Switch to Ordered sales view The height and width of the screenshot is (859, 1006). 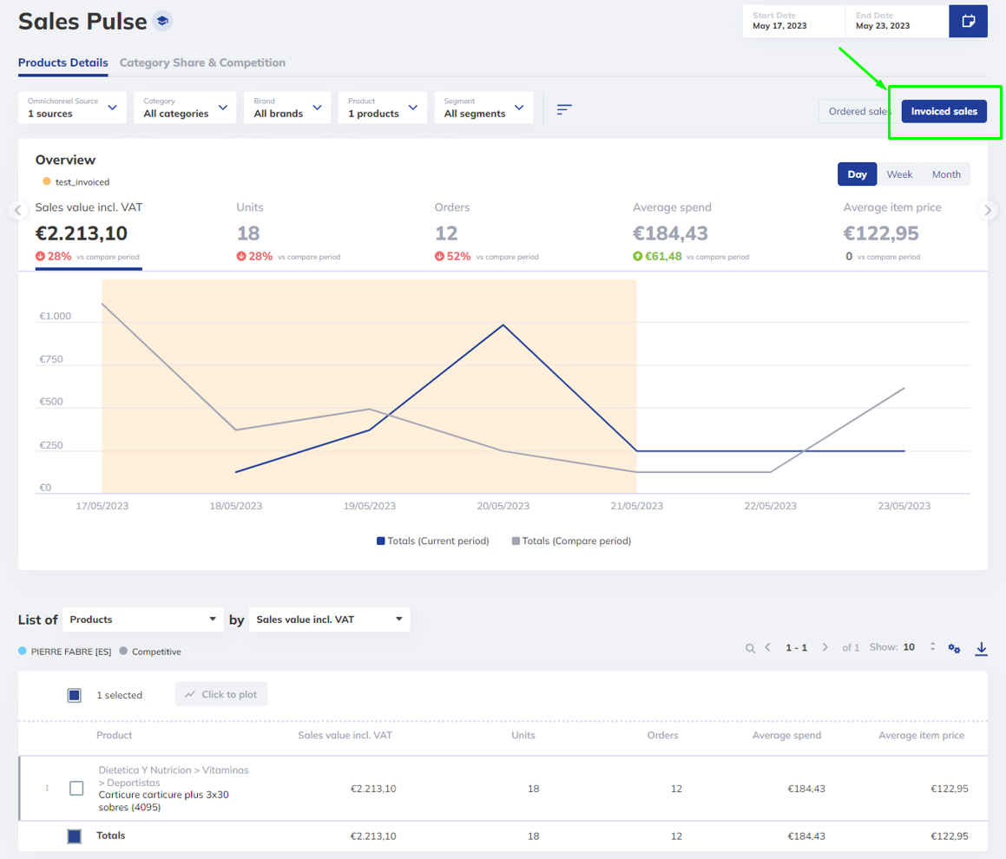pyautogui.click(x=857, y=111)
